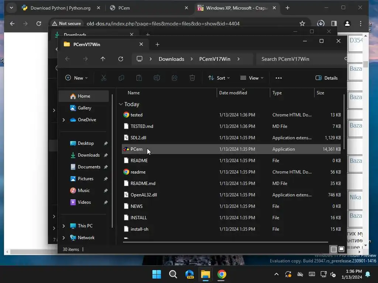This screenshot has height=283, width=378.
Task: Click the Rename icon in the toolbar
Action: [x=157, y=78]
